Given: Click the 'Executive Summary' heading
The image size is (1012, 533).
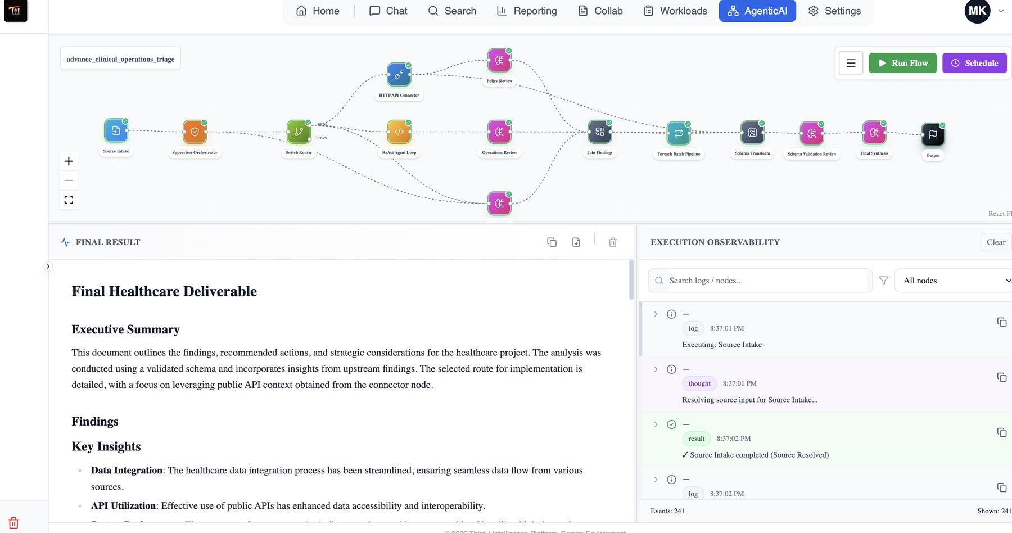Looking at the screenshot, I should [x=125, y=329].
